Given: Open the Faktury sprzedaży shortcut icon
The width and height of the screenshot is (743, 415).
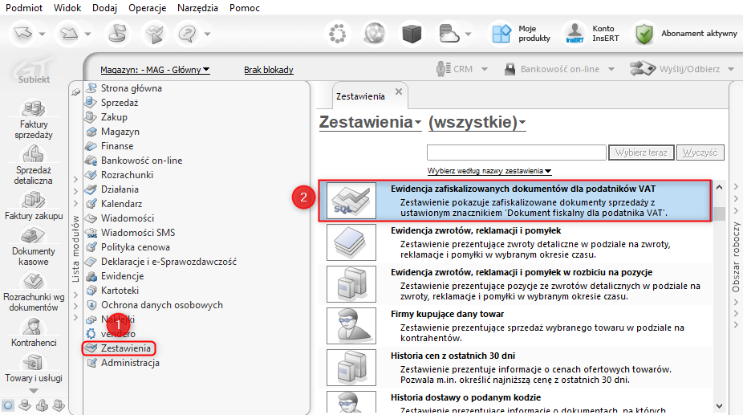Looking at the screenshot, I should 33,108.
